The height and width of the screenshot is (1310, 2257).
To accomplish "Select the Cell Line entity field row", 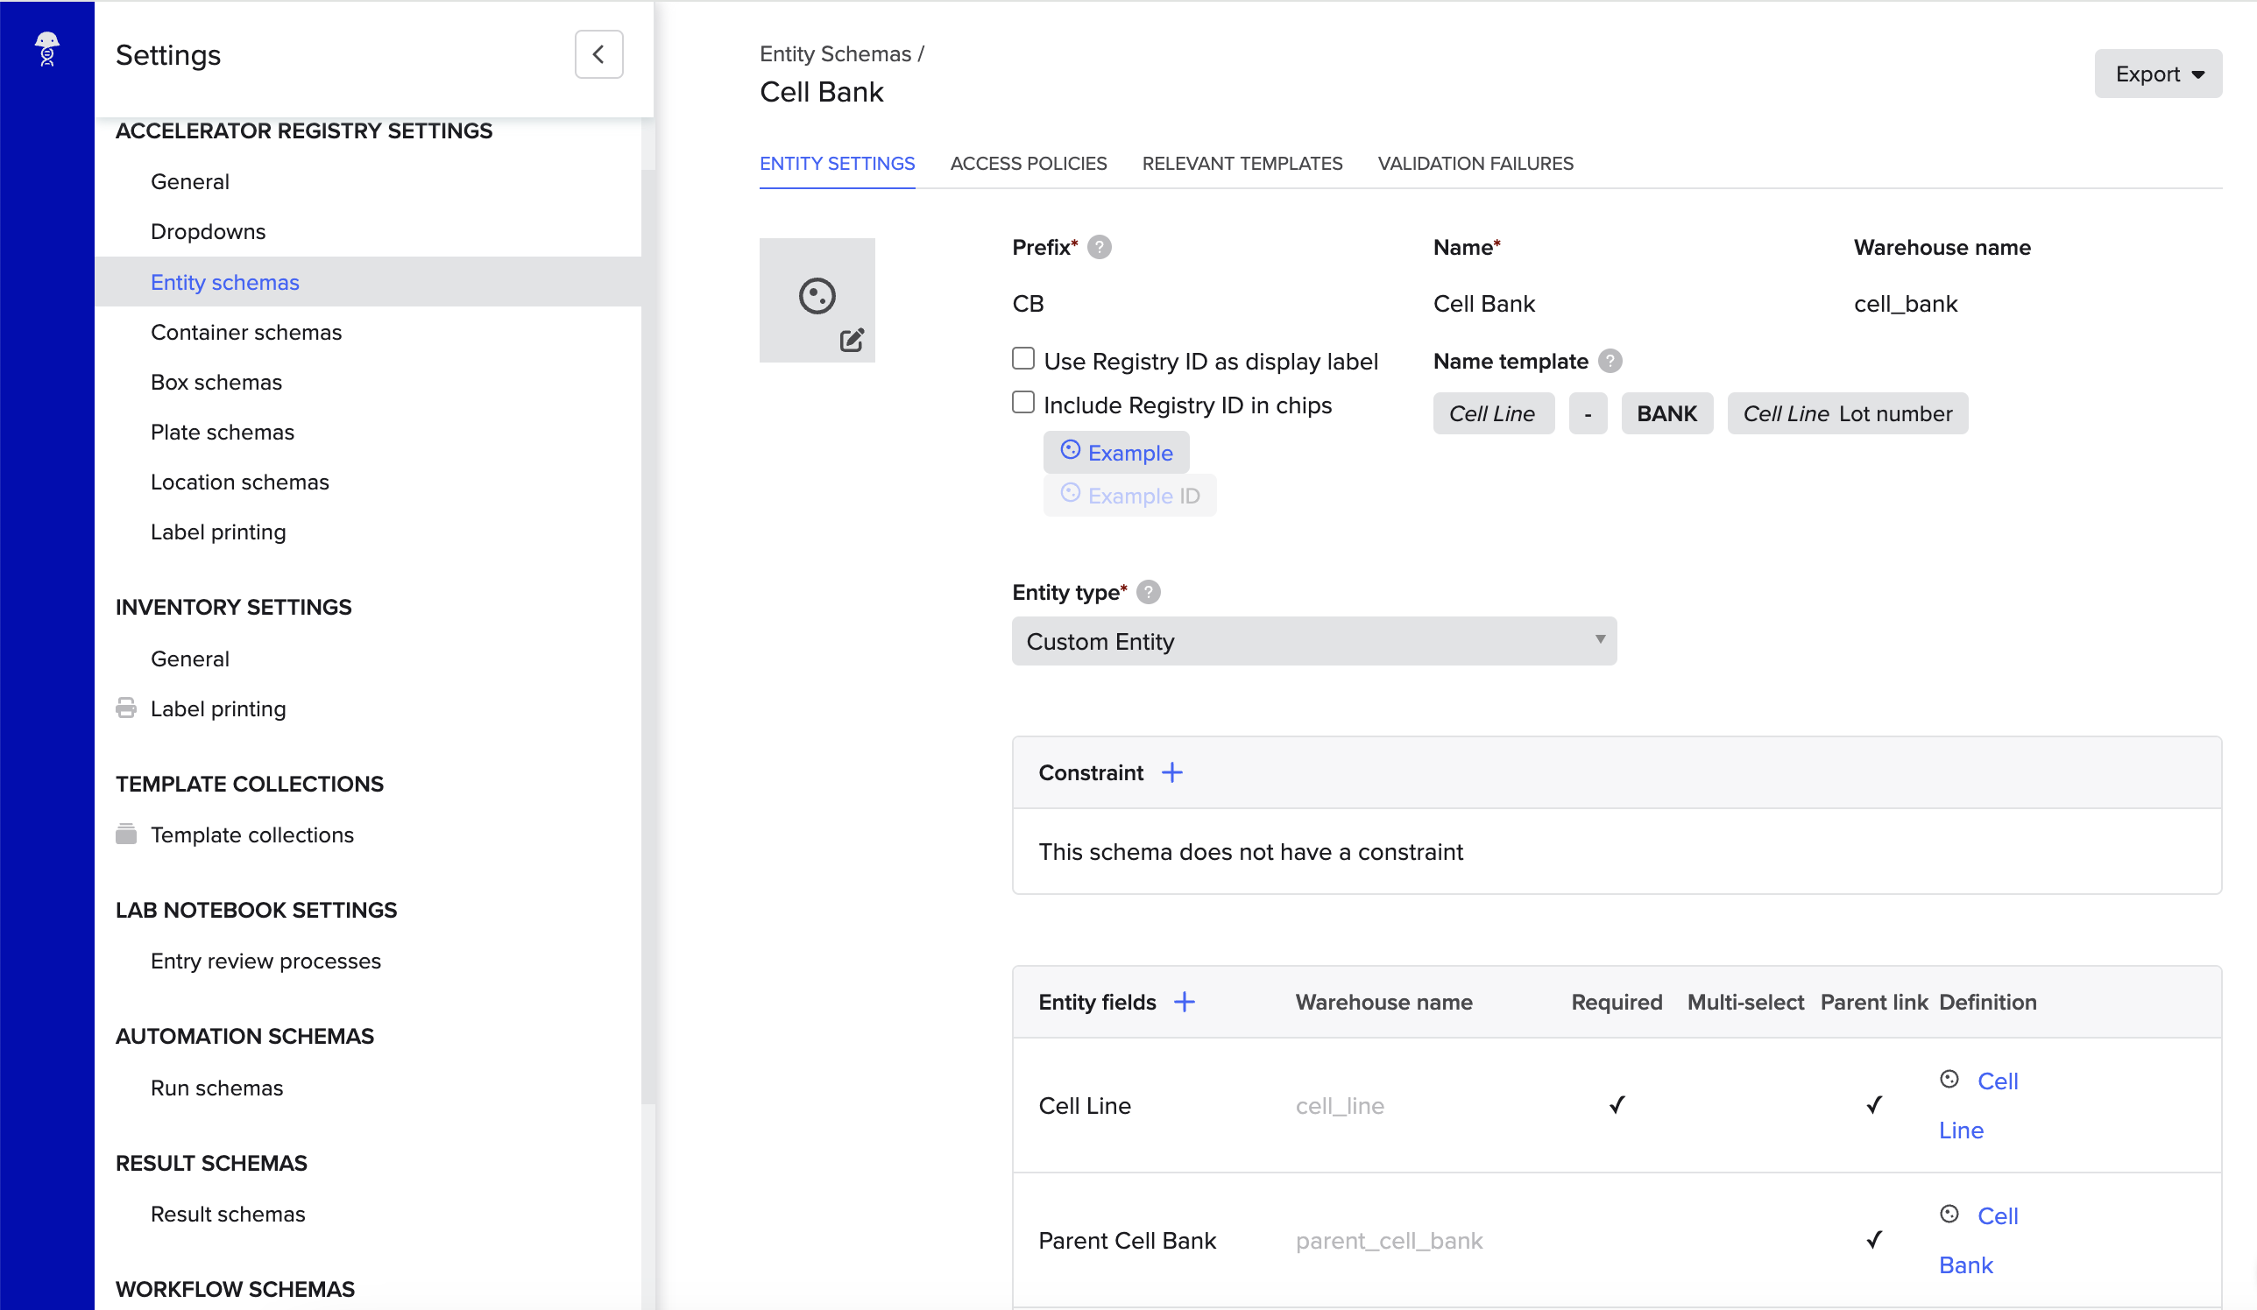I will (1617, 1106).
